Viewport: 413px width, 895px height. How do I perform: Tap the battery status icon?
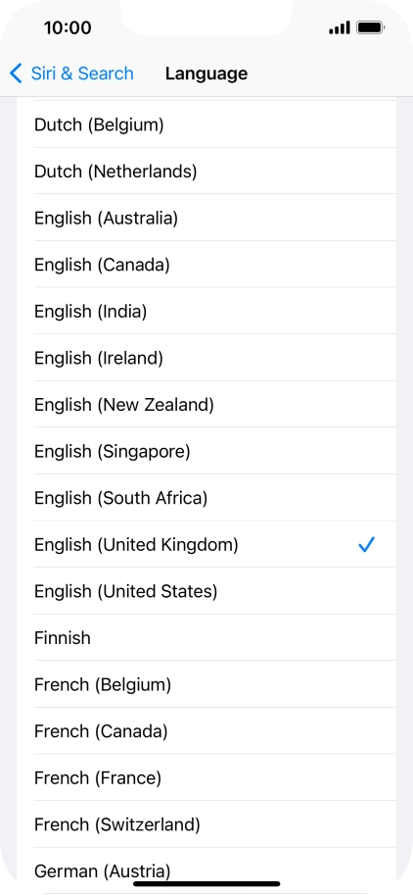coord(370,27)
